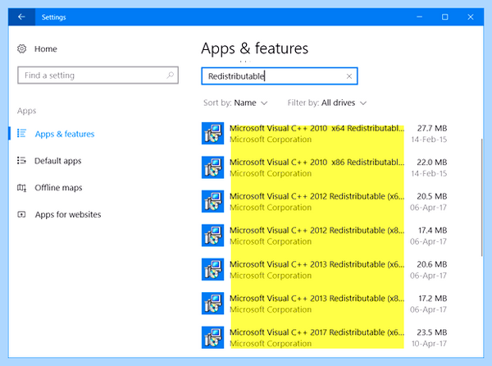Click the 22.0 MB size value
492x366 pixels.
pyautogui.click(x=432, y=162)
